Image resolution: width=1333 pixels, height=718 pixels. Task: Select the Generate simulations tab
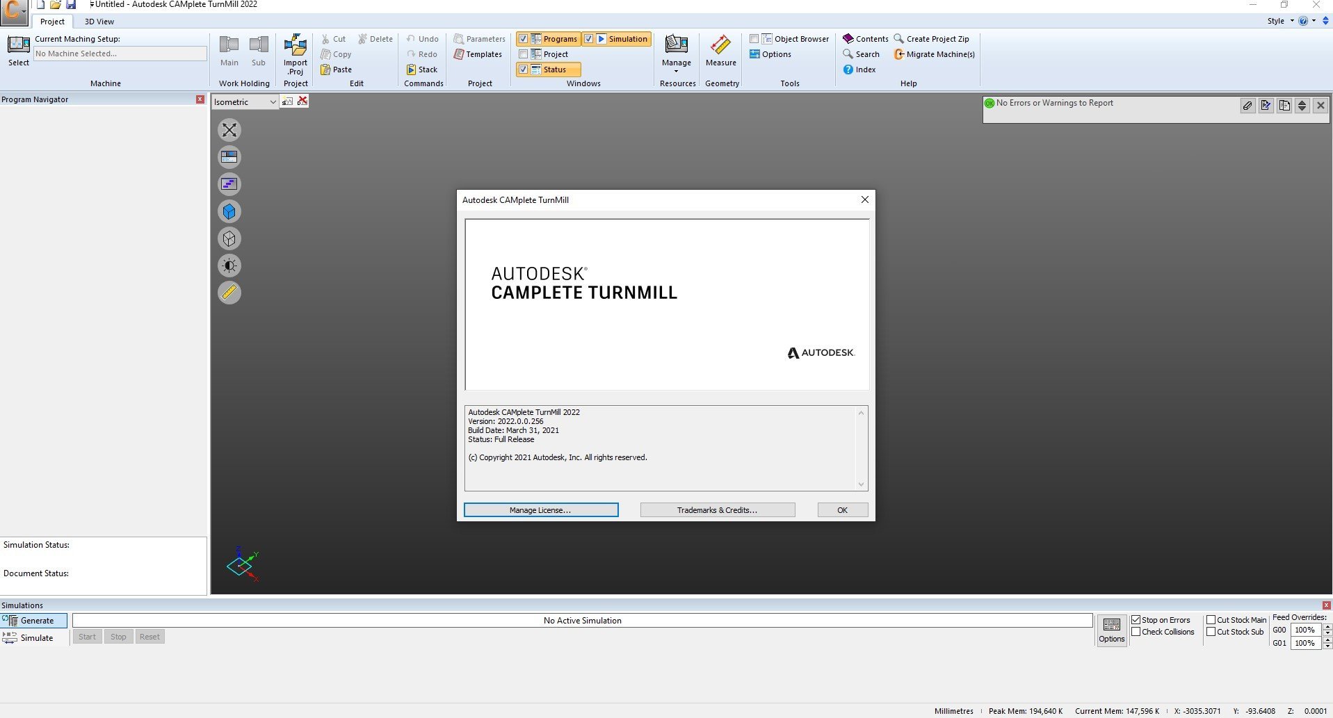33,621
